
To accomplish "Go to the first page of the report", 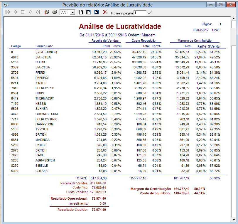I will click(8, 12).
